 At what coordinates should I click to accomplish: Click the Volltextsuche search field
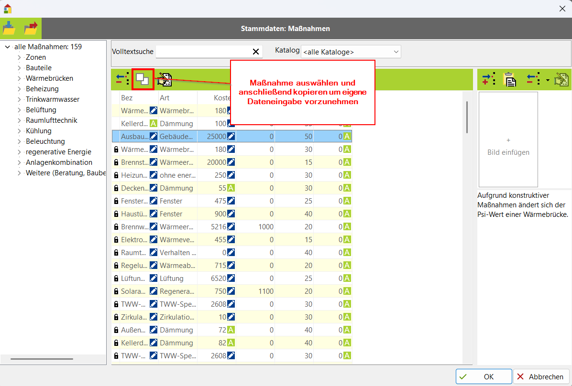pyautogui.click(x=203, y=52)
